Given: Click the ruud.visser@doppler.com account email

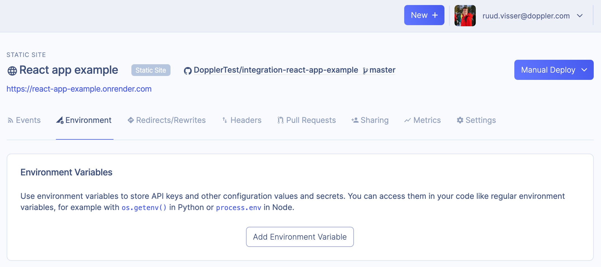Looking at the screenshot, I should (x=526, y=16).
